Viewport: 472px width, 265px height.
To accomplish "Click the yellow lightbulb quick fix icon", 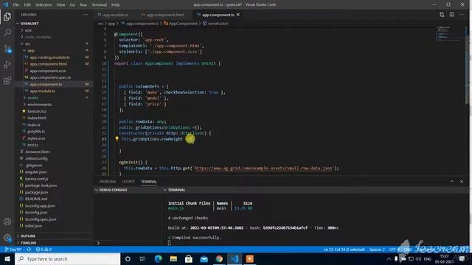I will 117,139.
